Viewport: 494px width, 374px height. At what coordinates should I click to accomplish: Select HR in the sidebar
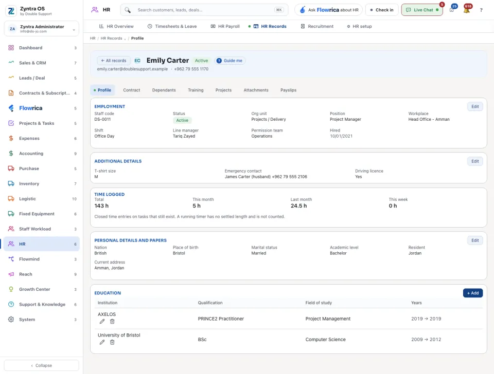pyautogui.click(x=42, y=244)
